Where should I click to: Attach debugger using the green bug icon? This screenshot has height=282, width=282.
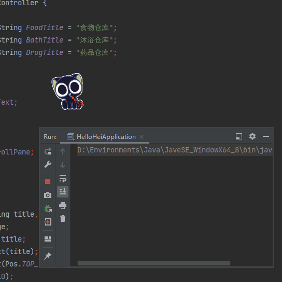(48, 208)
